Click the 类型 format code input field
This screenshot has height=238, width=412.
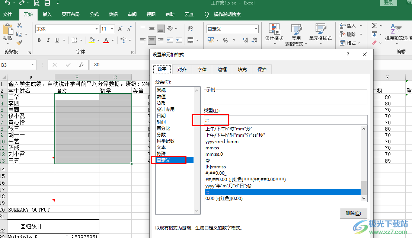[285, 120]
